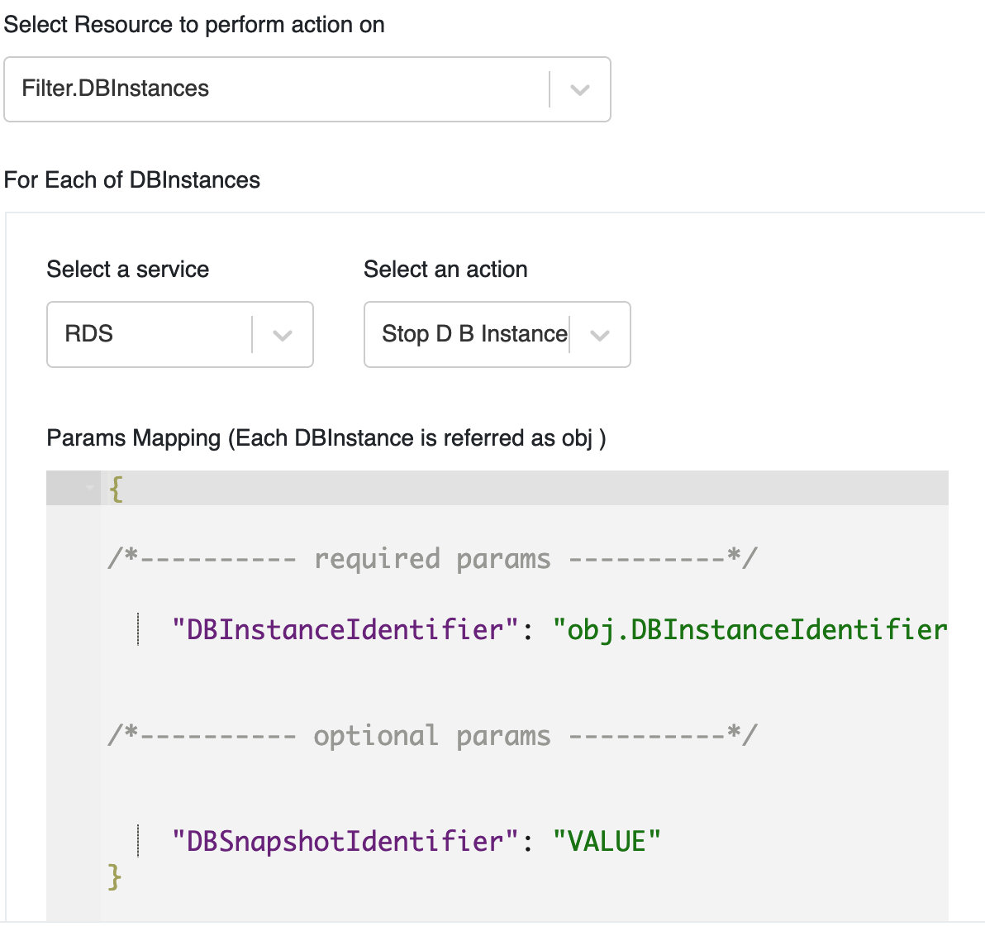Click the "Select a service" label
This screenshot has height=941, width=985.
click(x=127, y=270)
